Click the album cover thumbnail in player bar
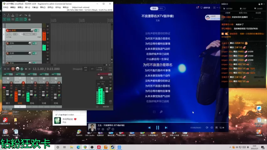The width and height of the screenshot is (267, 150). (92, 127)
